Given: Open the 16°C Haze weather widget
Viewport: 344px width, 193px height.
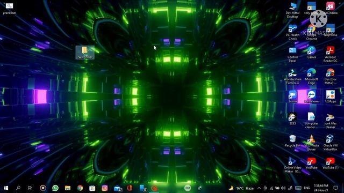Looking at the screenshot, I should 241,188.
